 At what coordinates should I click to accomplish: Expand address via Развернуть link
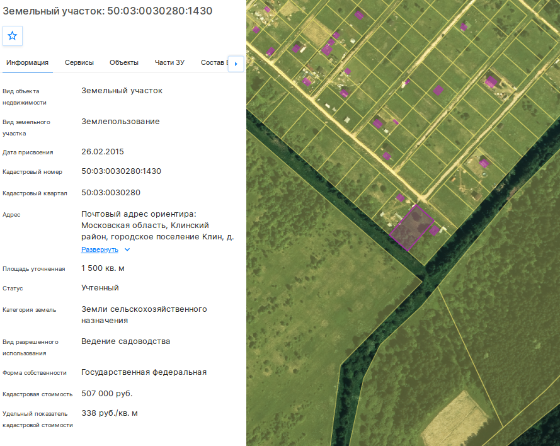[100, 249]
